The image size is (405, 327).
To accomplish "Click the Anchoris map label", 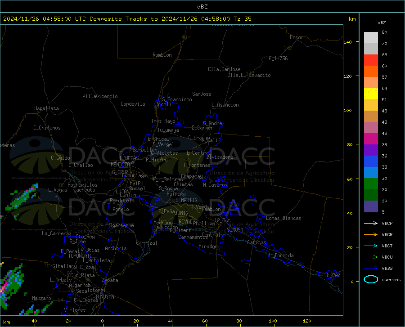I will pos(116,248).
